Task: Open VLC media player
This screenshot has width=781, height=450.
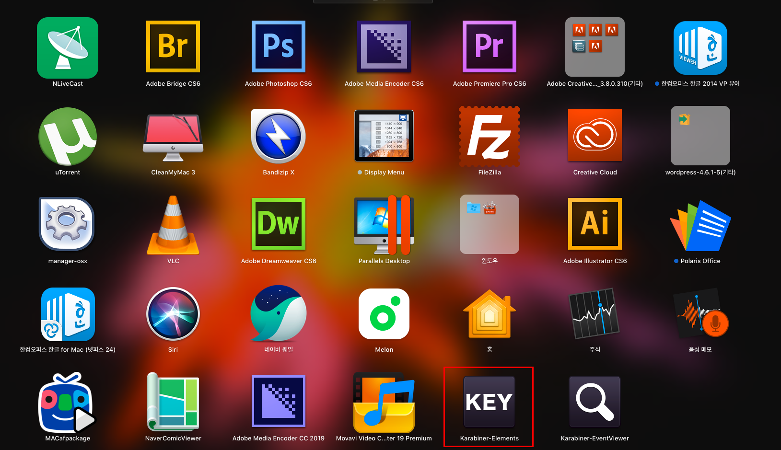Action: (x=173, y=225)
